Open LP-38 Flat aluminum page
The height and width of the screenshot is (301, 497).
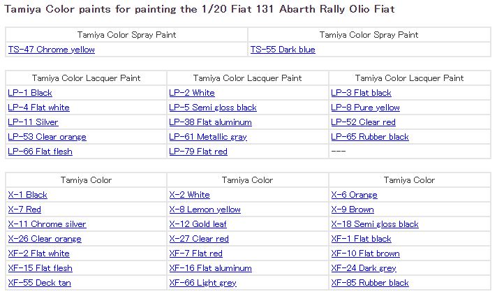tap(210, 122)
